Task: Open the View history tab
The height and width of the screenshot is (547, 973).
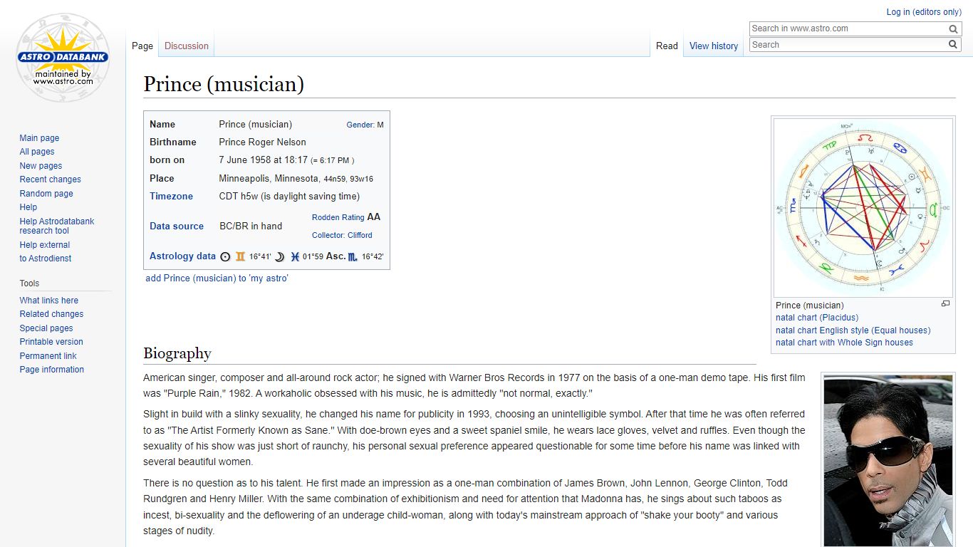Action: pos(714,46)
